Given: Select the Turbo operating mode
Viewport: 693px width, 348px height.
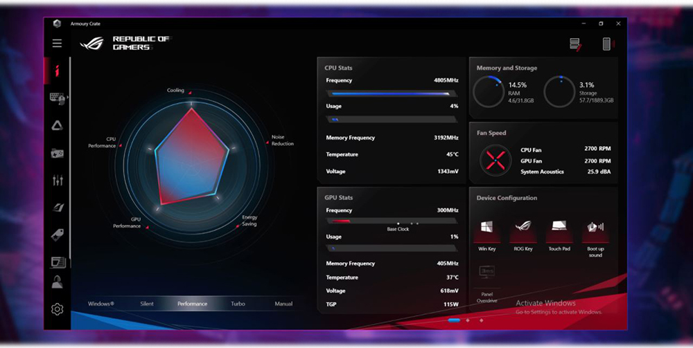Looking at the screenshot, I should coord(238,304).
